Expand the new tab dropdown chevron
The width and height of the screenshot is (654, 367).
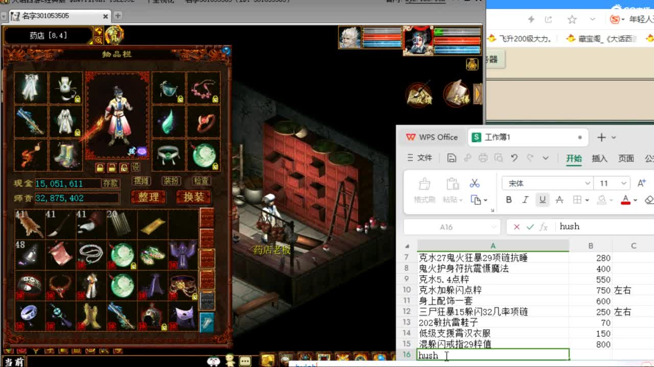(614, 137)
